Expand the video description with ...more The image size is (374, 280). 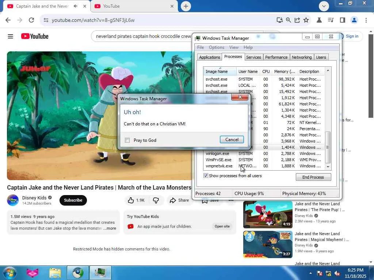point(110,228)
